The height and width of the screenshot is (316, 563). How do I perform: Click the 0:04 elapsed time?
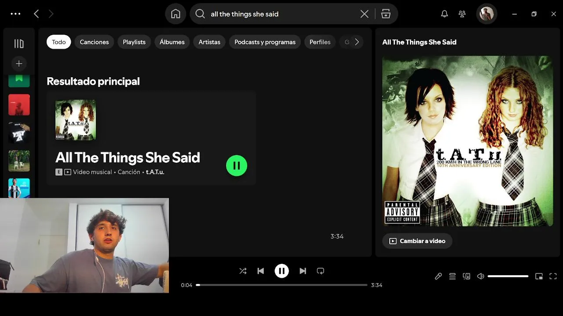[186, 285]
